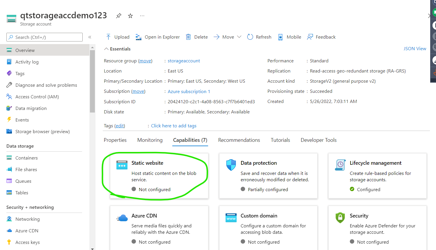436x250 pixels.
Task: Collapse the Essentials section
Action: [107, 49]
